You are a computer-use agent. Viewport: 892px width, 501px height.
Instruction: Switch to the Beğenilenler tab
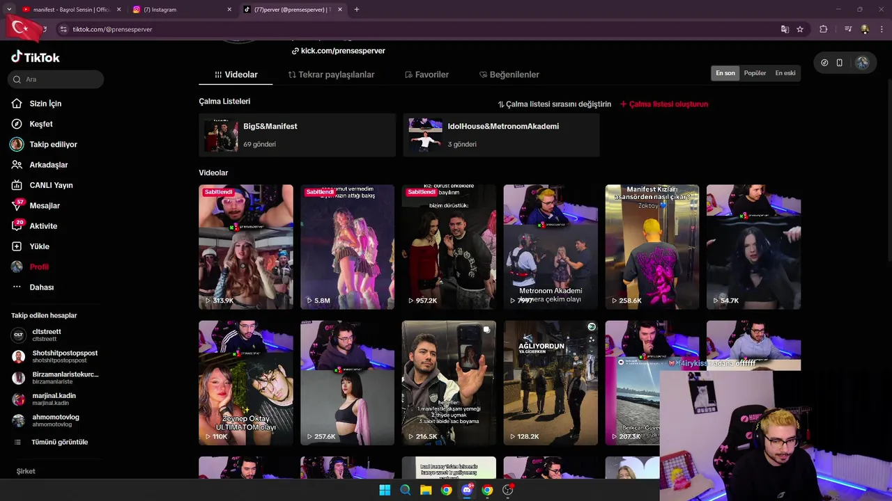click(509, 74)
